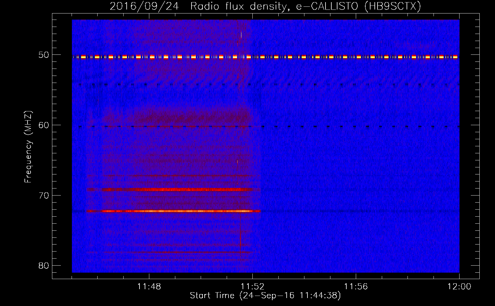Image resolution: width=495 pixels, height=306 pixels.
Task: Click the "Frequency (MHZ)" axis label
Action: (x=28, y=147)
